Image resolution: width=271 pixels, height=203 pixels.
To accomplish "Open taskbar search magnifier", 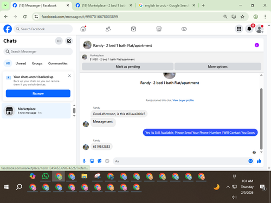I will (x=19, y=187).
